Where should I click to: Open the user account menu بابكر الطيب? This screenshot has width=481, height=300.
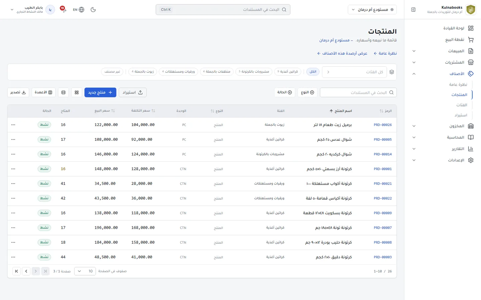pos(32,10)
